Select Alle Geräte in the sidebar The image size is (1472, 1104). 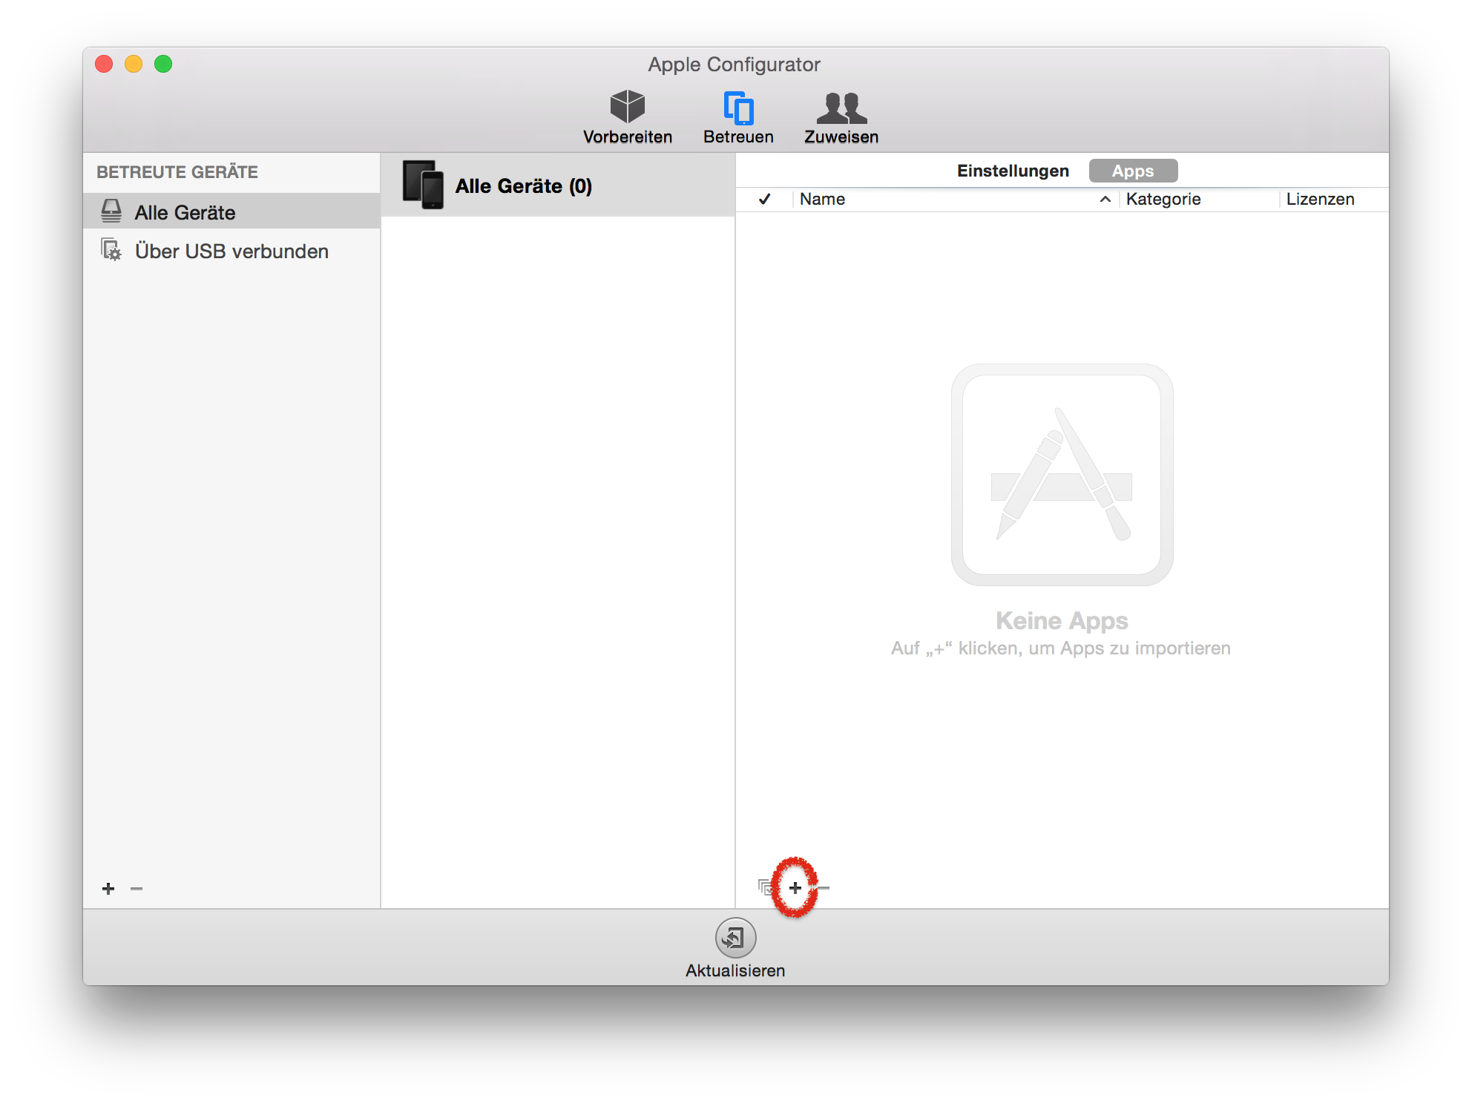tap(231, 212)
